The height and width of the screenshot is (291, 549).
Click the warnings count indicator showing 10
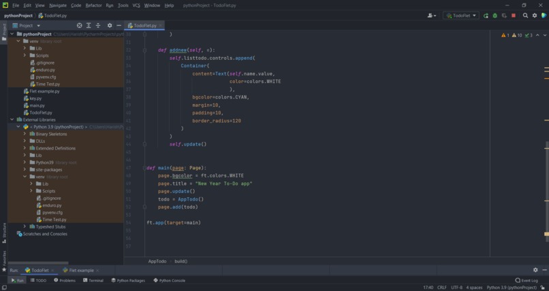tap(517, 35)
